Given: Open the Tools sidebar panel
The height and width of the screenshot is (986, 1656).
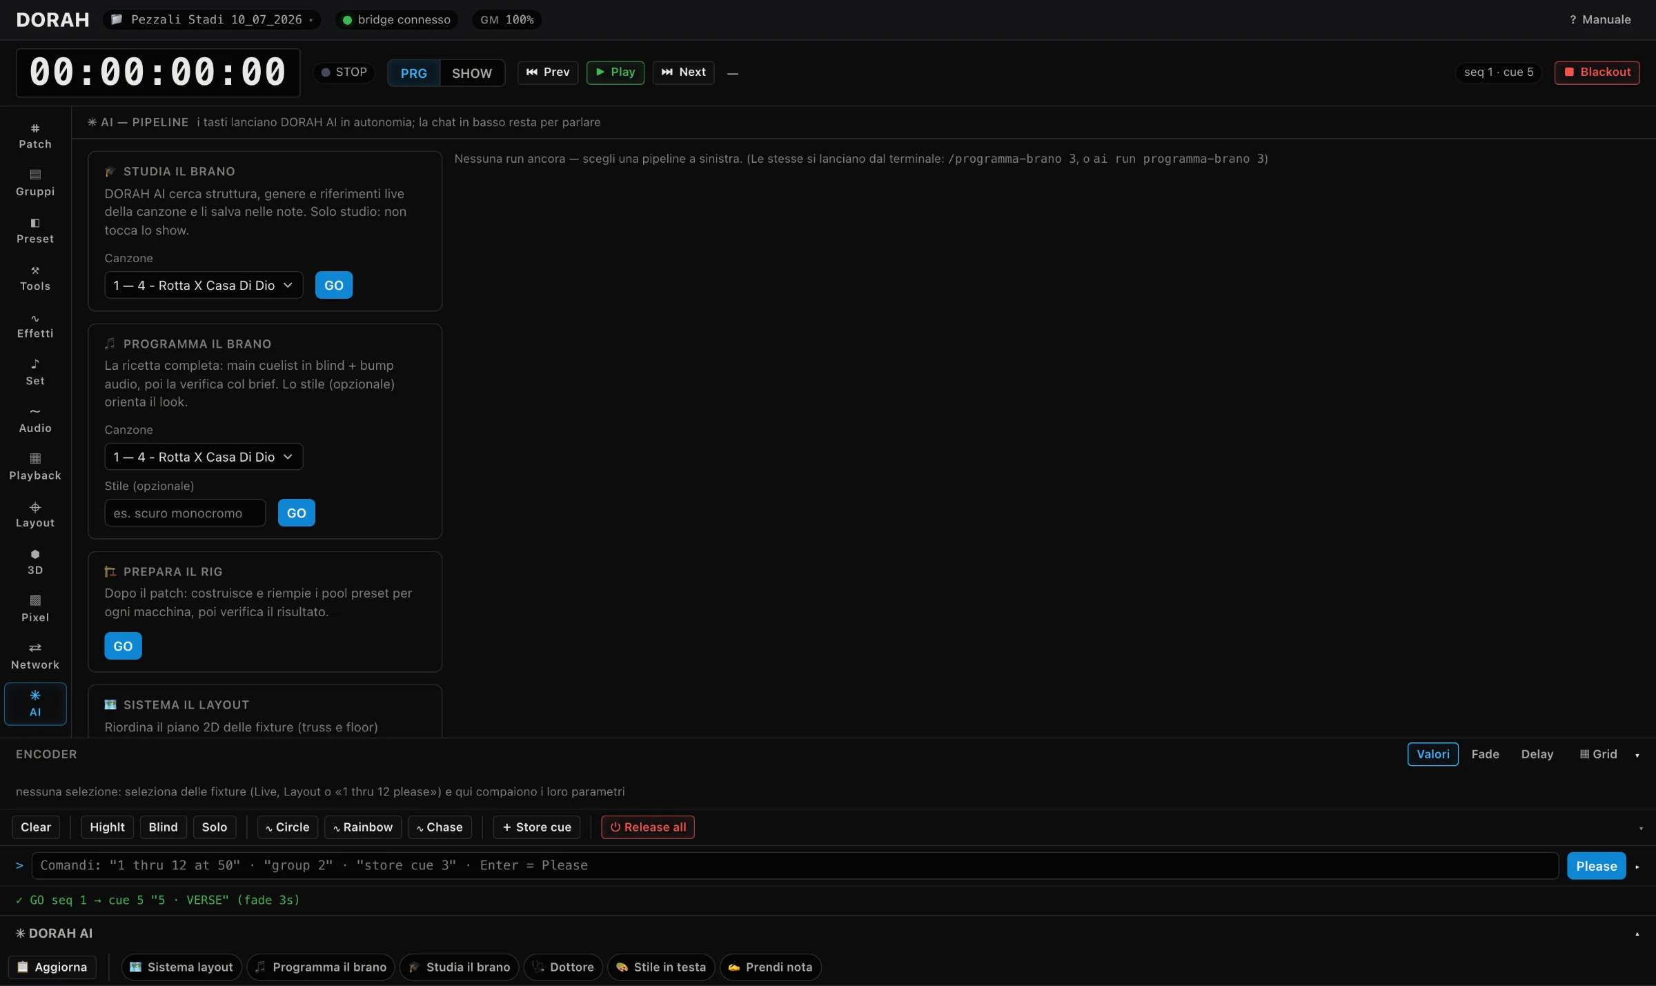Looking at the screenshot, I should pyautogui.click(x=35, y=278).
